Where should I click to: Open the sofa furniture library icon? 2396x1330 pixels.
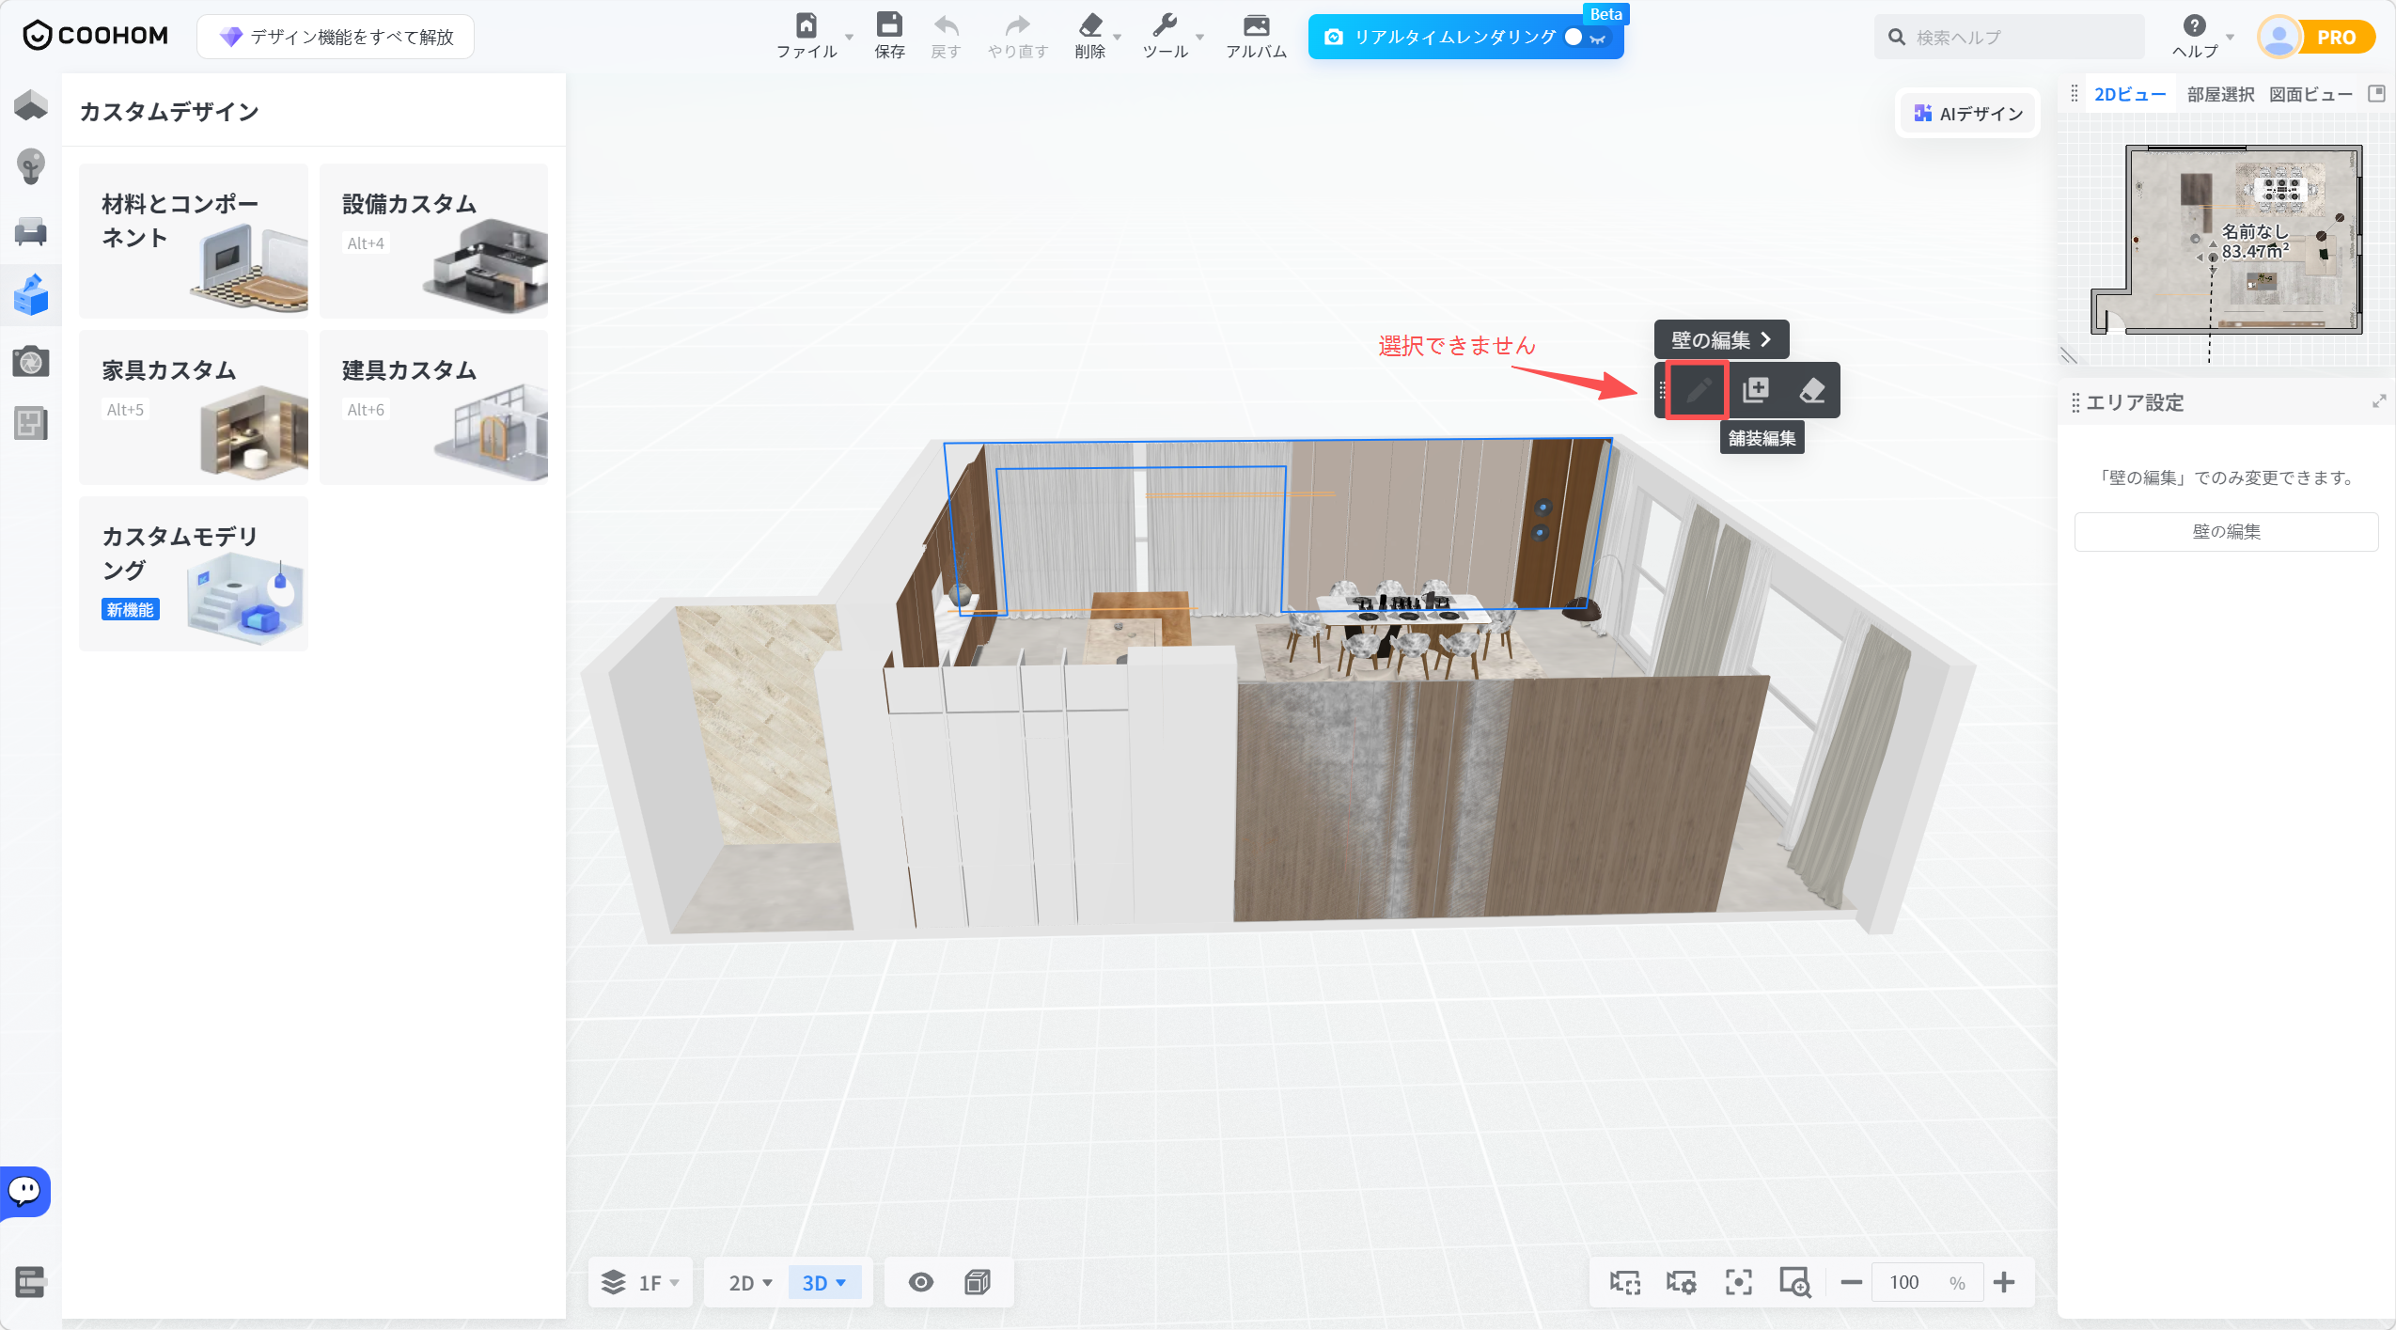coord(31,231)
